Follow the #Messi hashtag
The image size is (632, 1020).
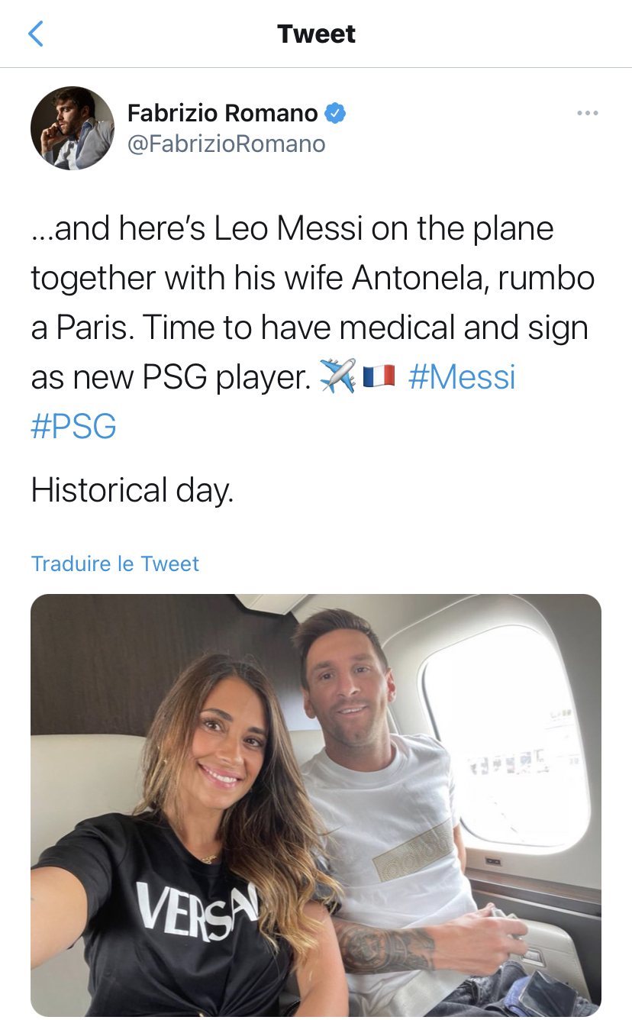(462, 377)
